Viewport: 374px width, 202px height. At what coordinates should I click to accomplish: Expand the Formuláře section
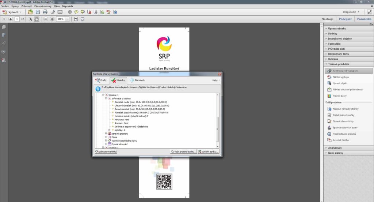pos(348,44)
